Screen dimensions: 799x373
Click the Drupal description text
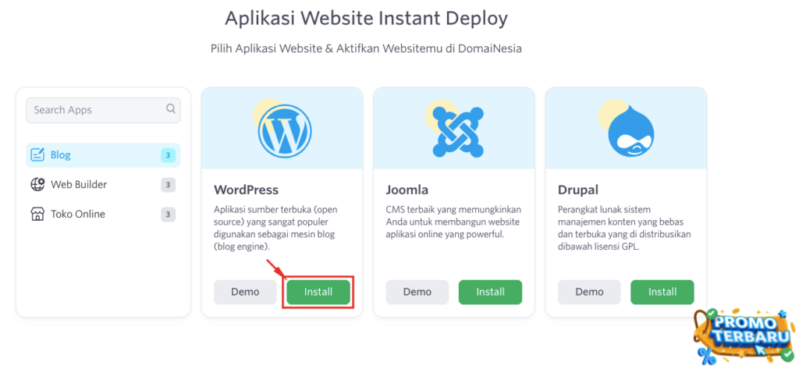(624, 228)
